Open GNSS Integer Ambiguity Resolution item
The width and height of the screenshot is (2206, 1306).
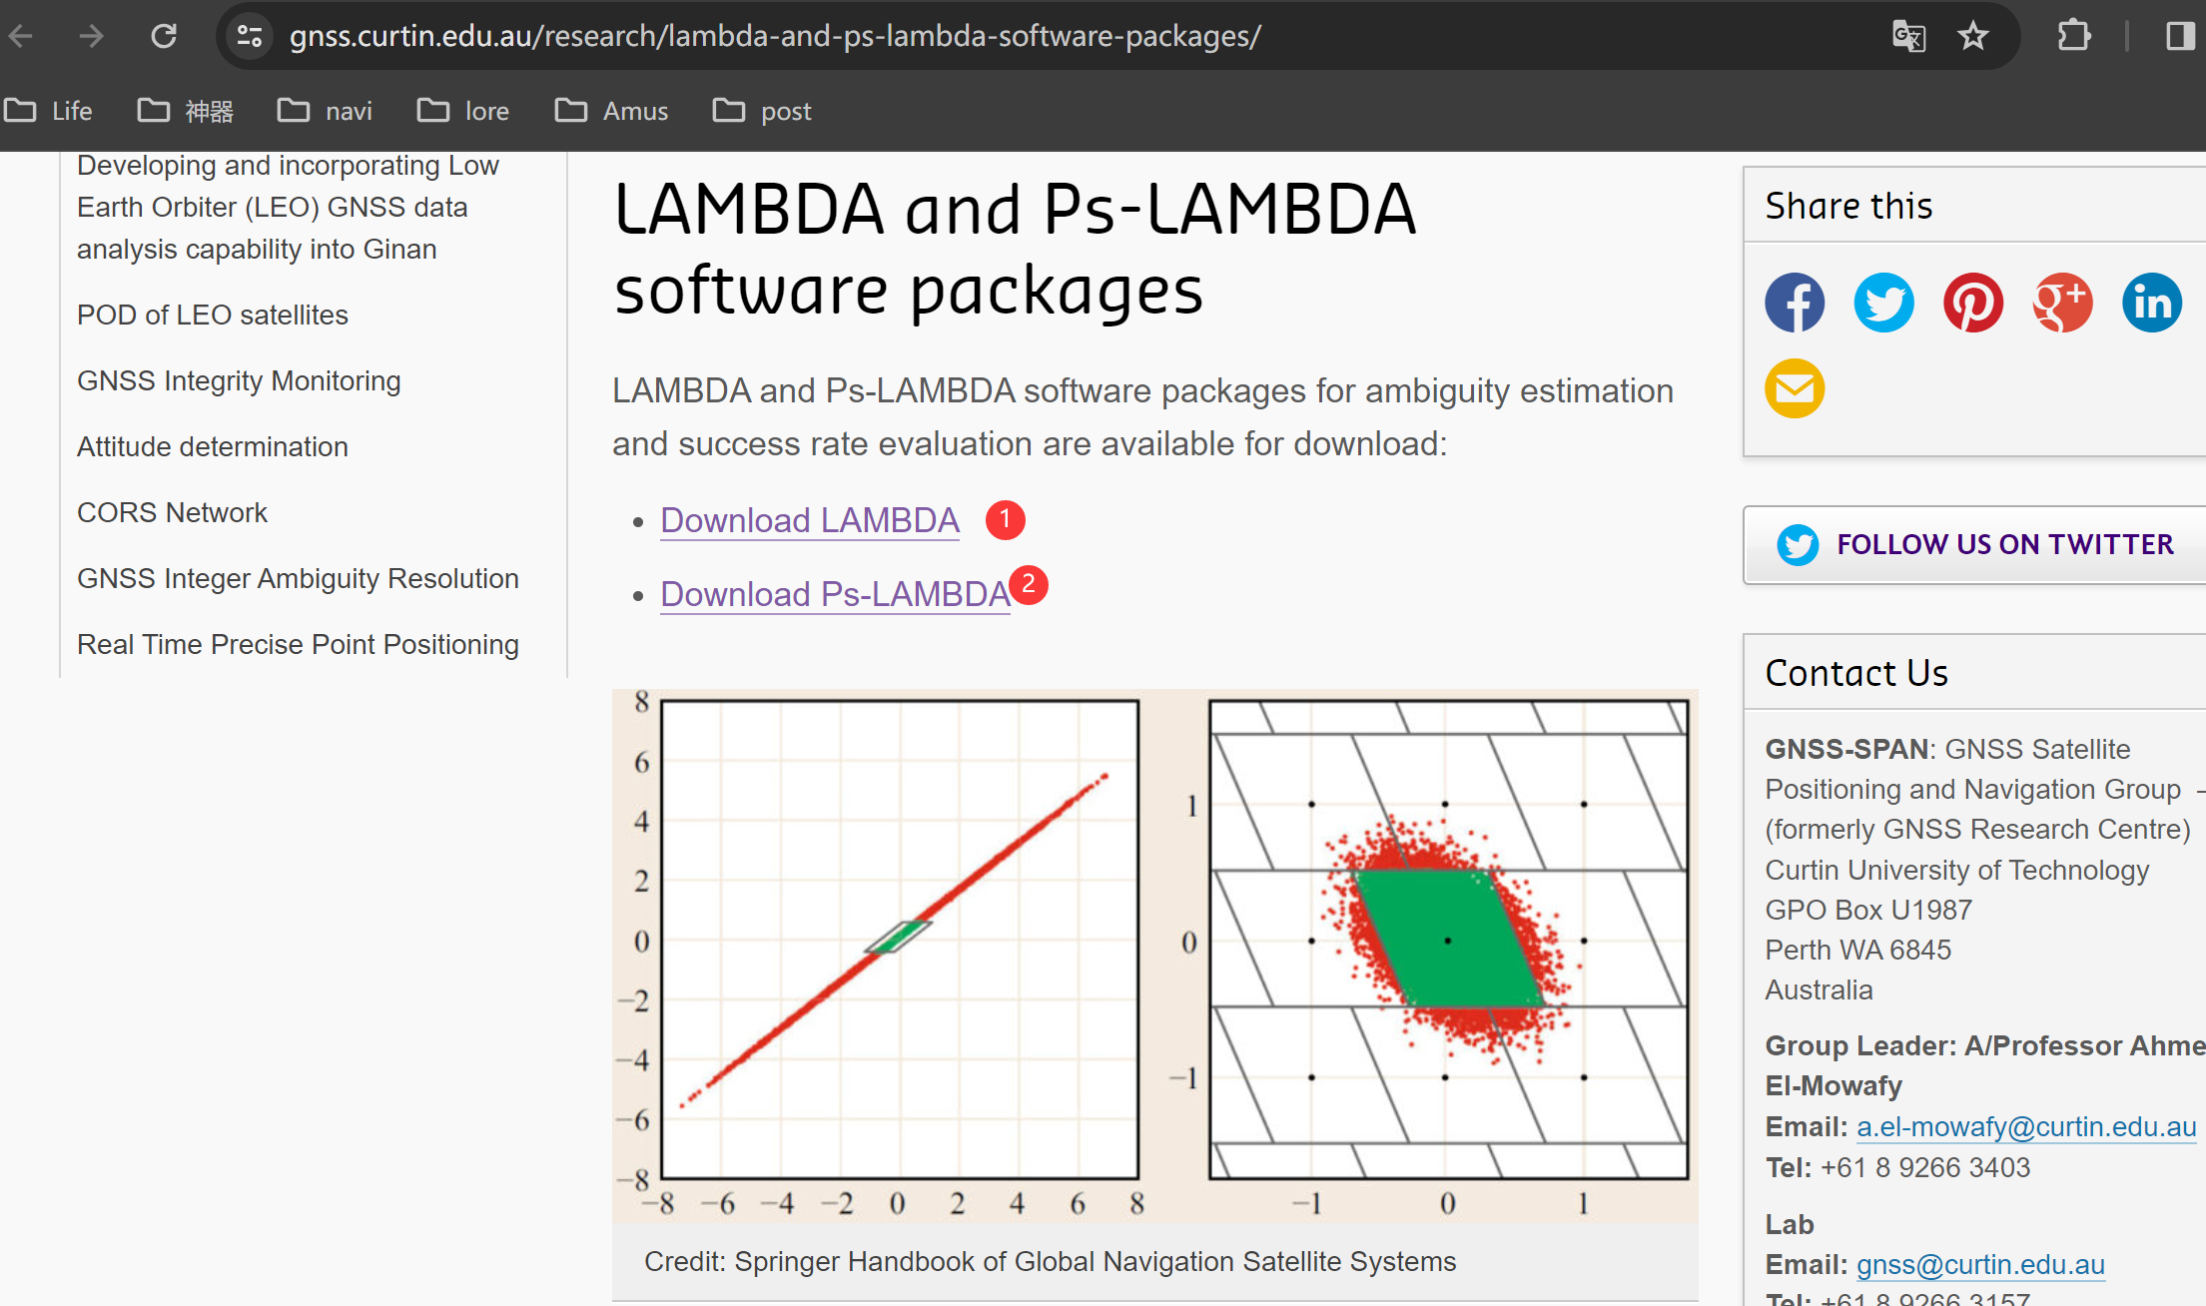tap(298, 578)
